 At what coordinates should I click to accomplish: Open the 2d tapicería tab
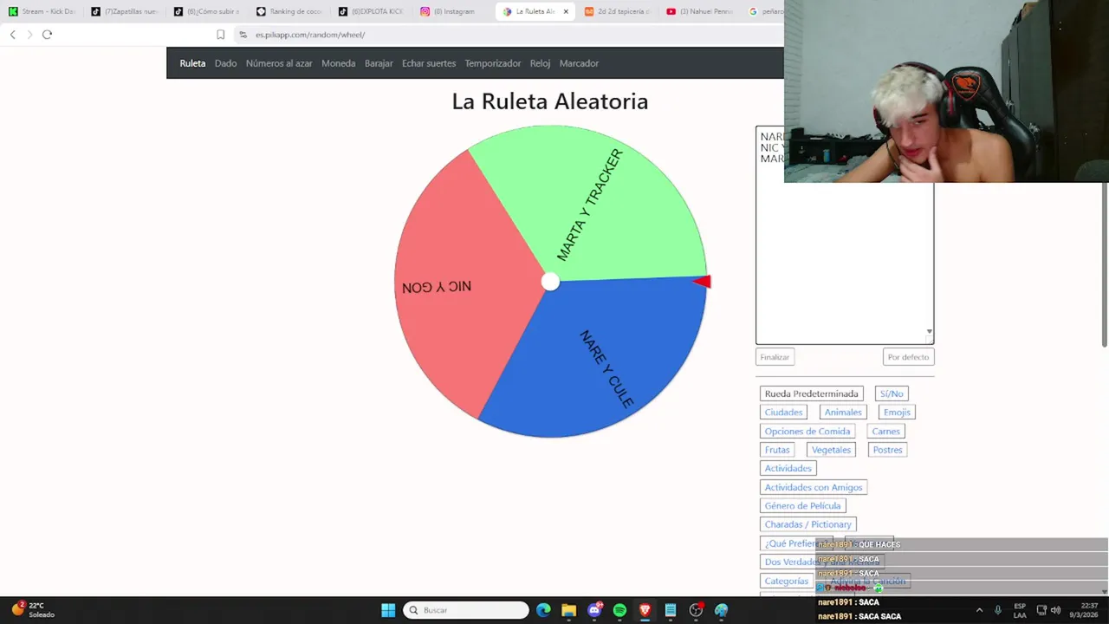coord(618,11)
